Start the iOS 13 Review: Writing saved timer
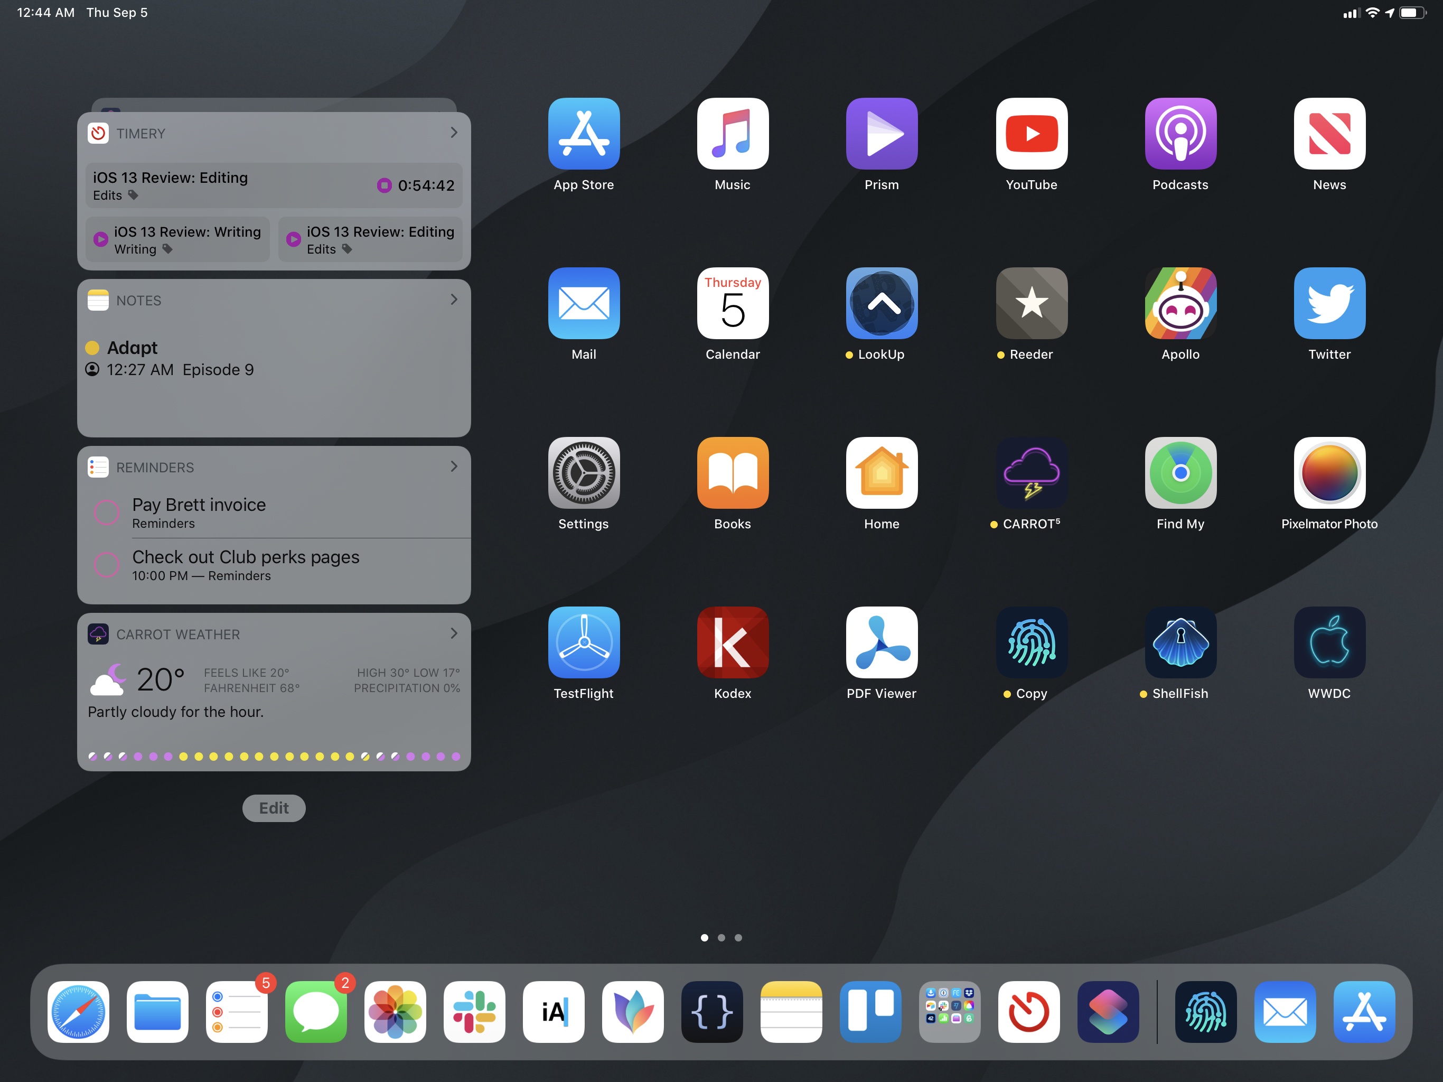Viewport: 1443px width, 1082px height. pyautogui.click(x=101, y=239)
